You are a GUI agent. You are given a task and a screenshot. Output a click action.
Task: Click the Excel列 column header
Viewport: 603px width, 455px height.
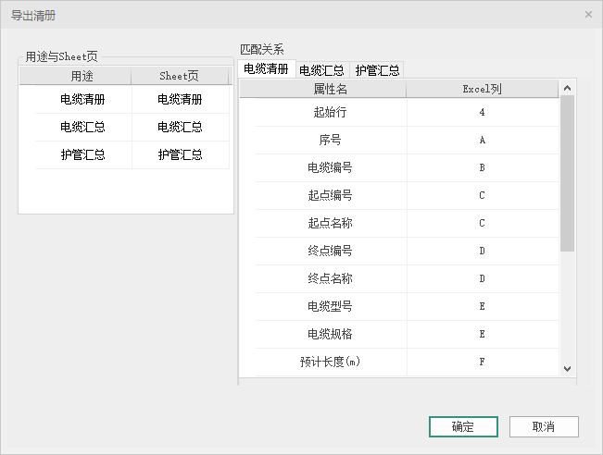[482, 90]
